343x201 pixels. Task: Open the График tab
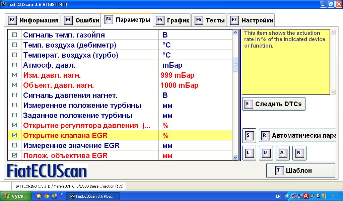[173, 20]
